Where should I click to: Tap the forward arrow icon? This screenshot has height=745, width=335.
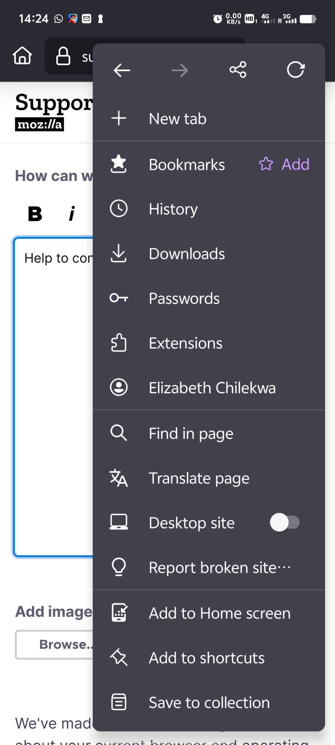[180, 70]
